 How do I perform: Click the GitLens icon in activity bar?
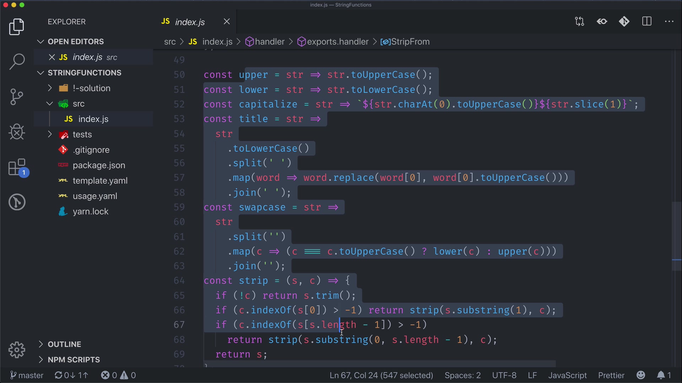[x=17, y=202]
